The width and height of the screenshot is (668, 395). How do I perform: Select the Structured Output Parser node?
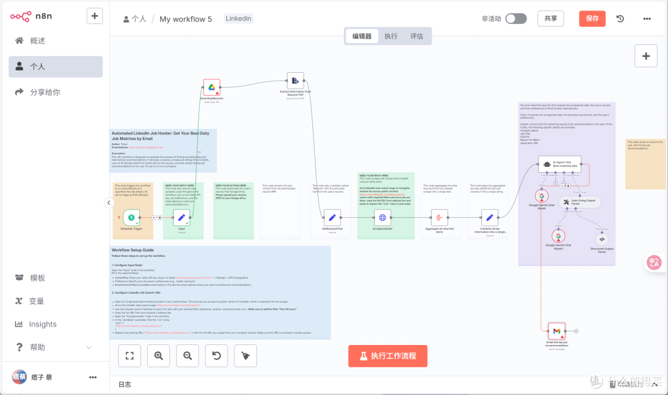pyautogui.click(x=602, y=239)
